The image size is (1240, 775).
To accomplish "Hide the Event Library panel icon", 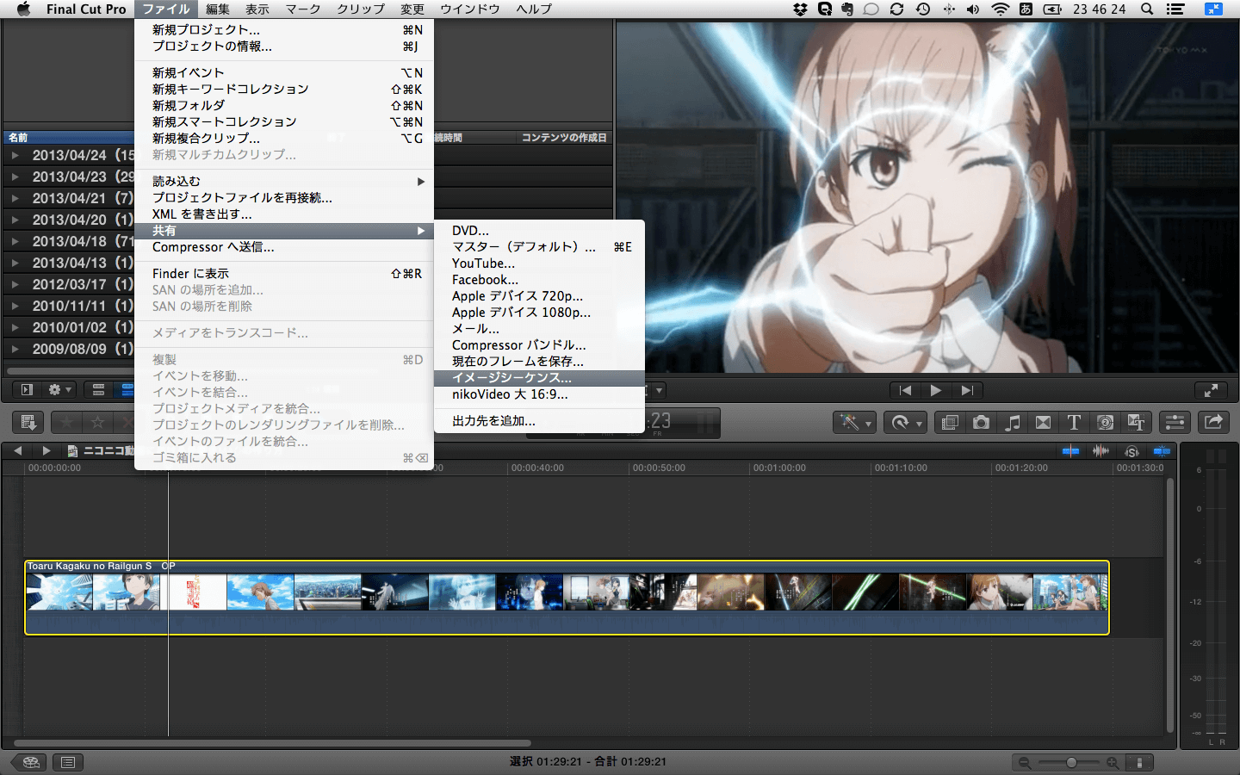I will tap(27, 390).
